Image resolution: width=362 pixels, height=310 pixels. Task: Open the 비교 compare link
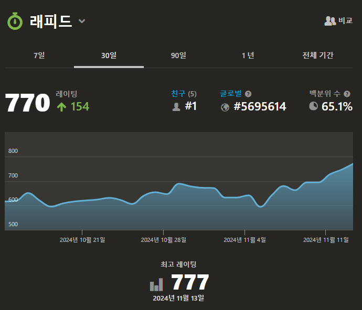coord(345,20)
